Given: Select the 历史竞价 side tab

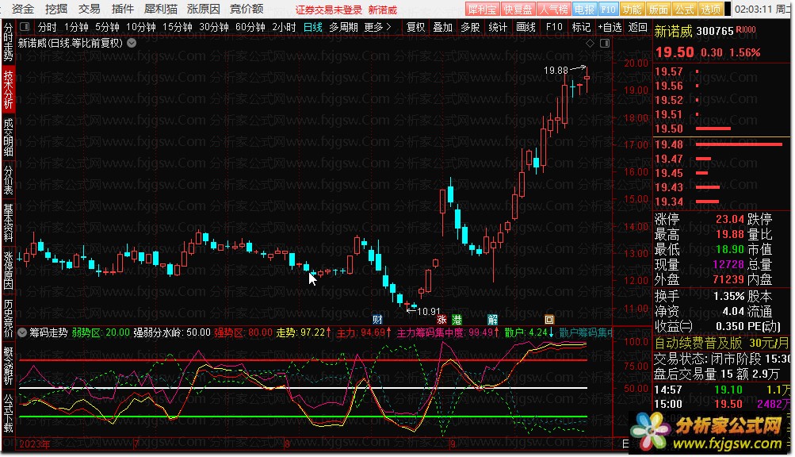Looking at the screenshot, I should pyautogui.click(x=8, y=318).
